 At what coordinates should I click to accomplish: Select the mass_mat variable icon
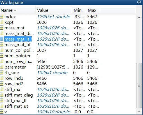pyautogui.click(x=2, y=28)
